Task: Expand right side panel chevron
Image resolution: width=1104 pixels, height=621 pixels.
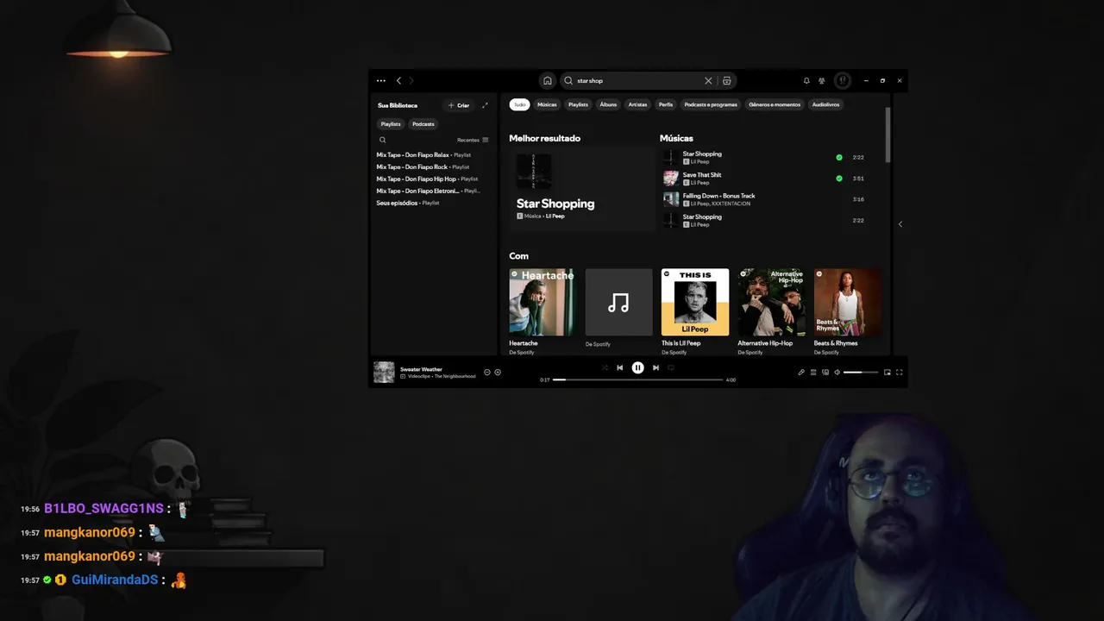Action: tap(900, 224)
